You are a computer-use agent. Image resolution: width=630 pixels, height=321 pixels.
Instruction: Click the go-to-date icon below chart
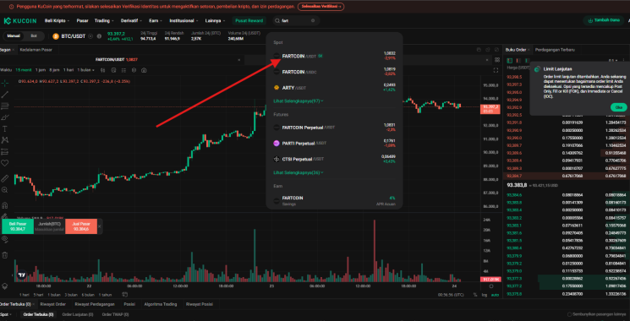(x=125, y=294)
